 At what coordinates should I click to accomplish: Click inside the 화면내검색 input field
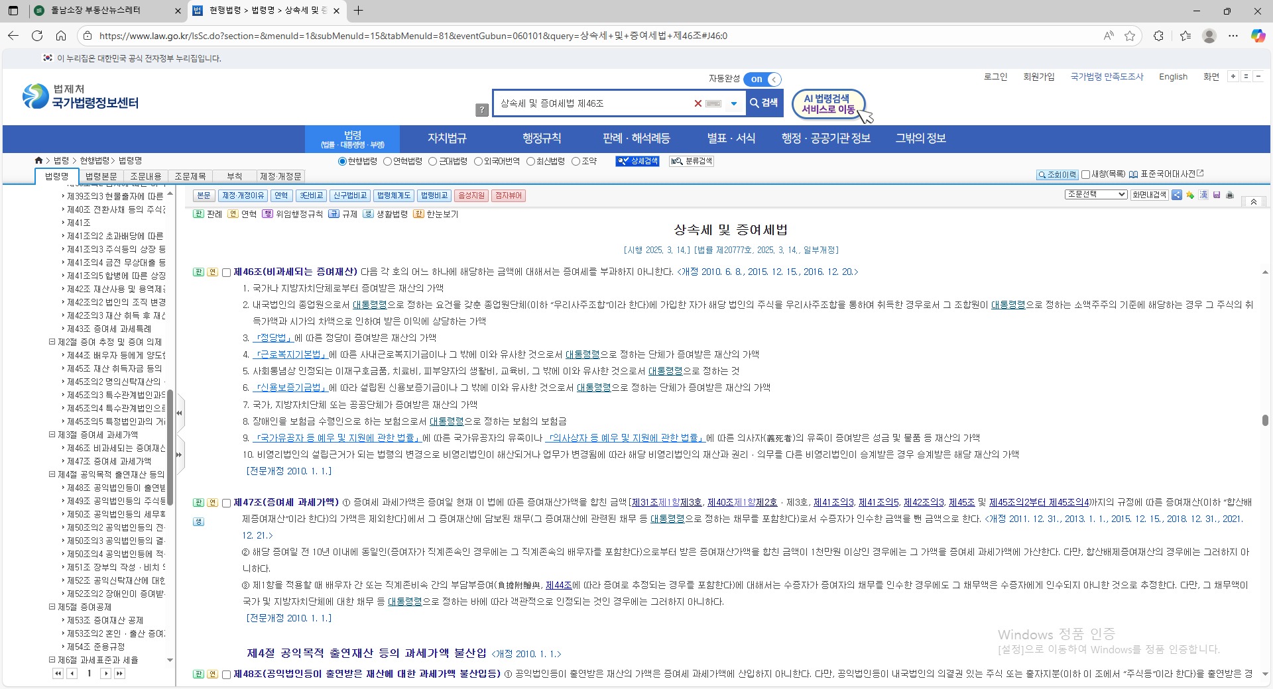coord(1149,195)
